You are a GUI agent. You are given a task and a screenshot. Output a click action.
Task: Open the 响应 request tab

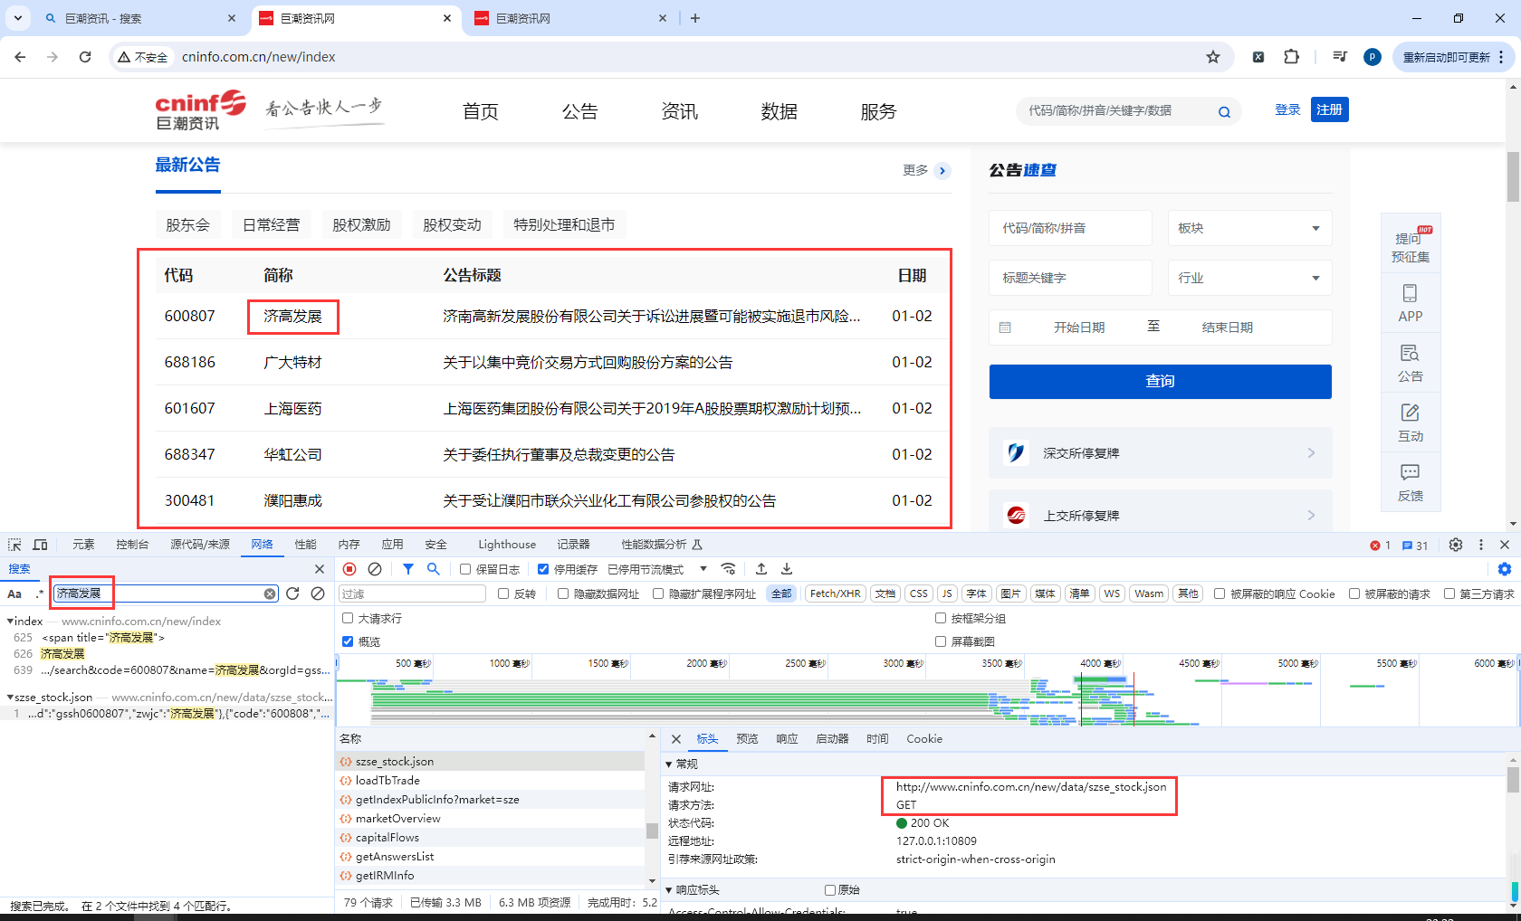787,739
